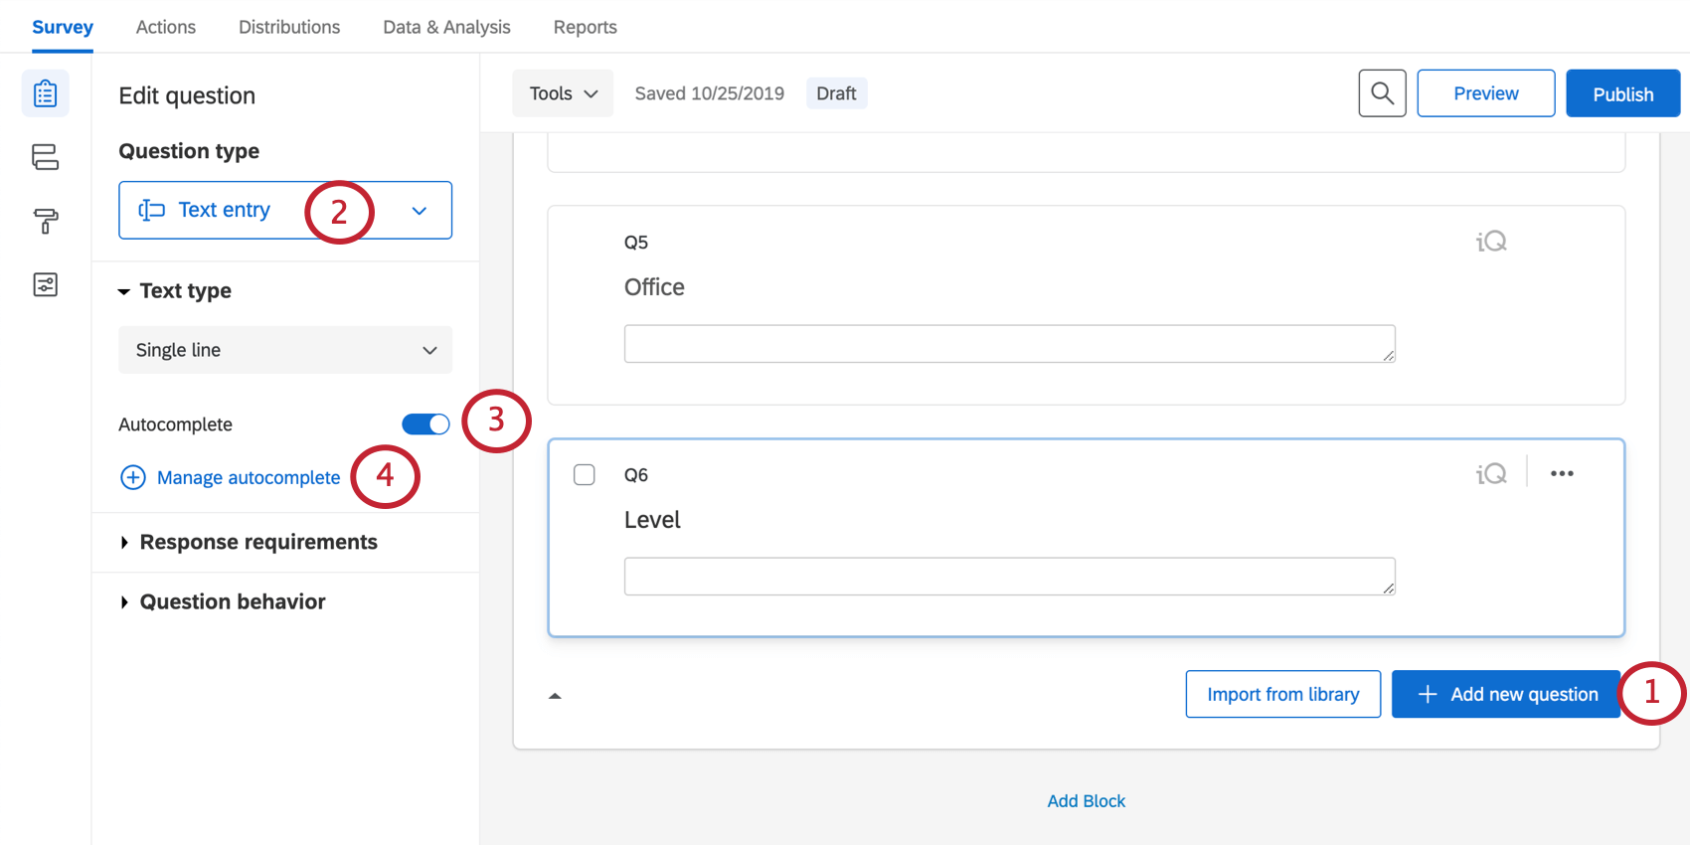Click the Publish button
Image resolution: width=1690 pixels, height=845 pixels.
(x=1622, y=93)
